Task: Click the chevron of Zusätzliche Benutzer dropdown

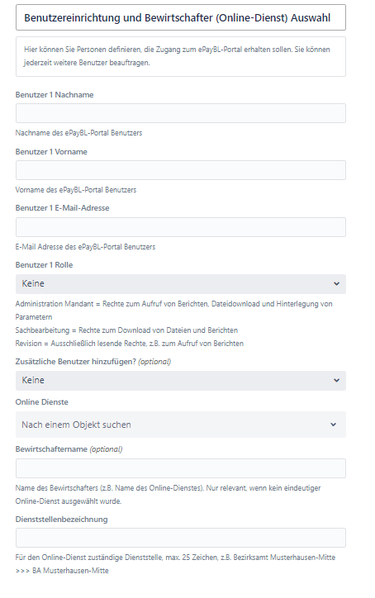Action: coord(336,381)
